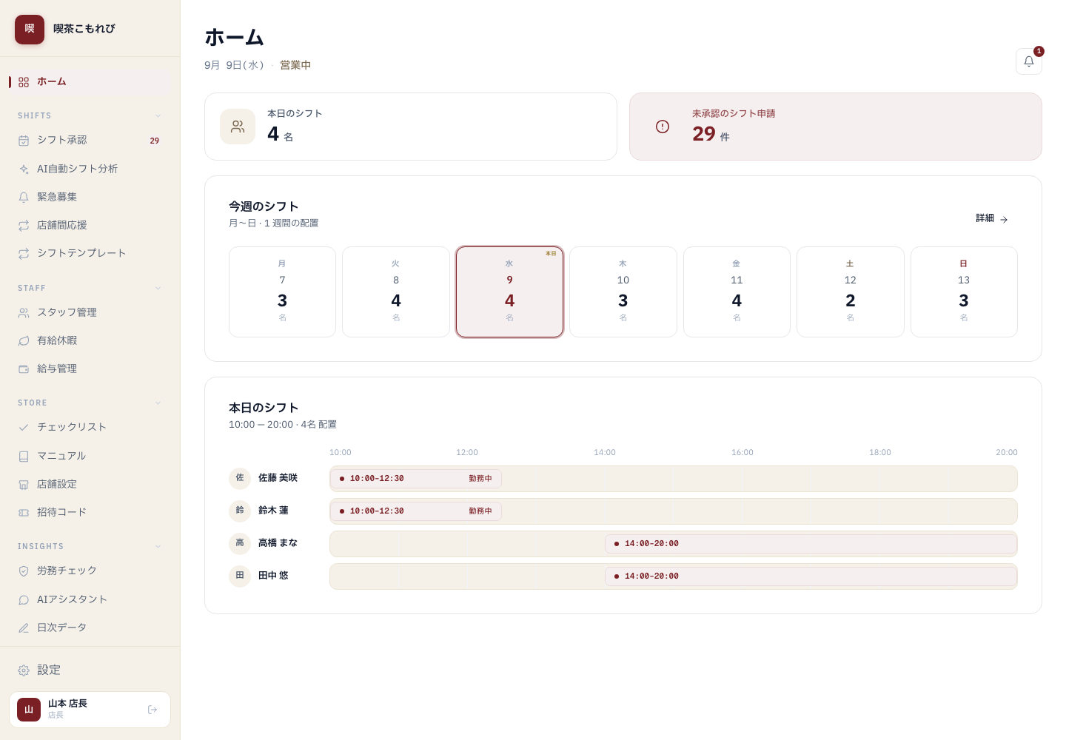Click the シフト承認 calendar icon
Screen dimensions: 1066x740
pyautogui.click(x=24, y=141)
